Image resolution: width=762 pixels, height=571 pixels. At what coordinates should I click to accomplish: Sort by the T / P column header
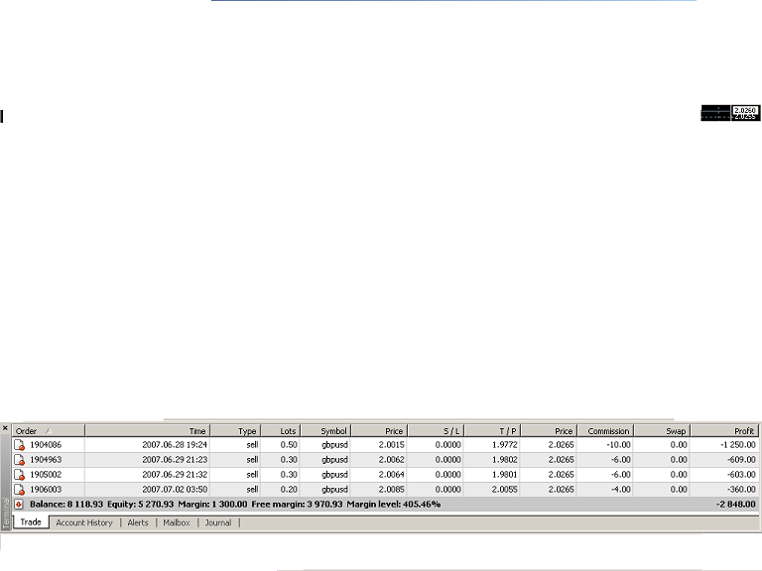point(492,430)
